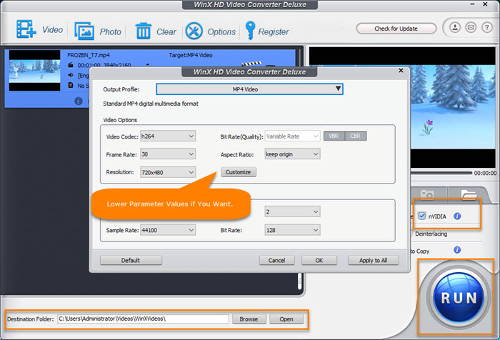Open the help question mark icon

[486, 28]
